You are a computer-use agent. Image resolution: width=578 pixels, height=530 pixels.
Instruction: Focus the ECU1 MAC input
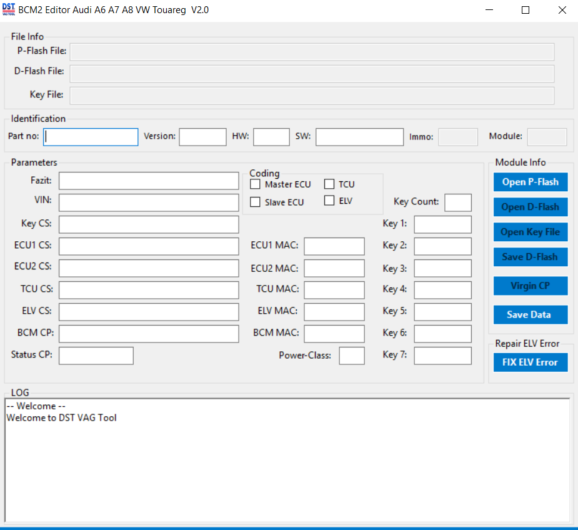(x=334, y=246)
